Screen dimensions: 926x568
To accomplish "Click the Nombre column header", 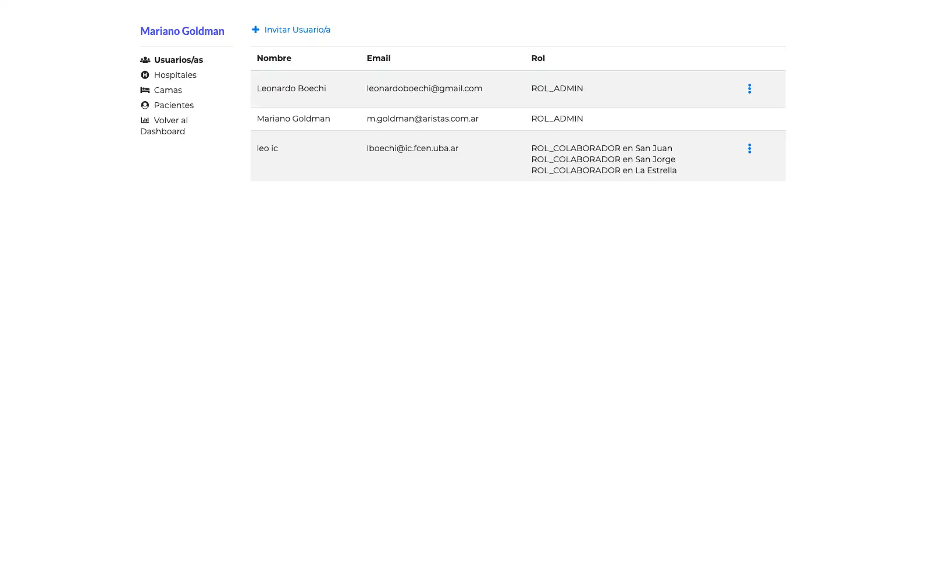I will pyautogui.click(x=274, y=58).
